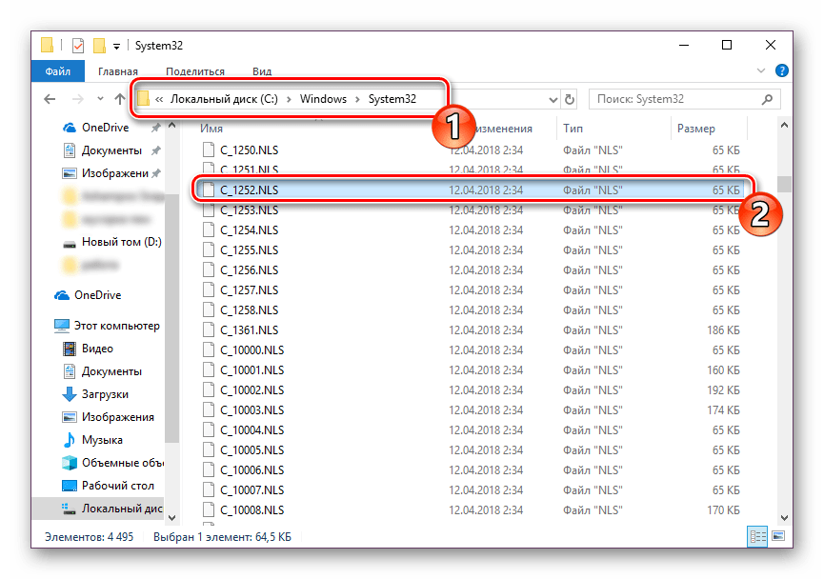Switch to details view in status bar
The width and height of the screenshot is (824, 579).
point(757,537)
